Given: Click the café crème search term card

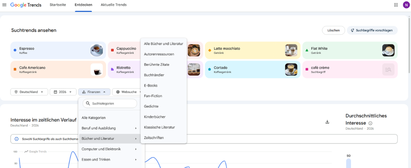Looking at the screenshot, I should pos(350,69).
